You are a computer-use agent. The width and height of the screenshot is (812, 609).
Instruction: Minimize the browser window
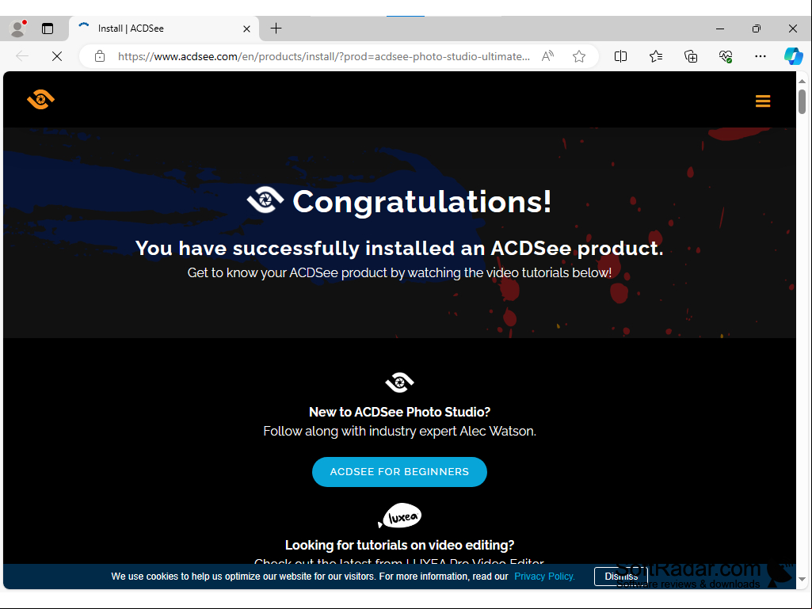click(720, 29)
